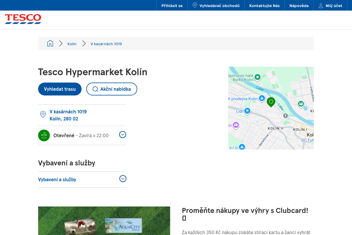Click Kolín breadcrumb link
The width and height of the screenshot is (352, 235).
[72, 44]
